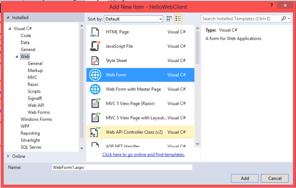The height and width of the screenshot is (188, 296).
Task: Click the category tree scrollbar down arrow
Action: (x=82, y=149)
